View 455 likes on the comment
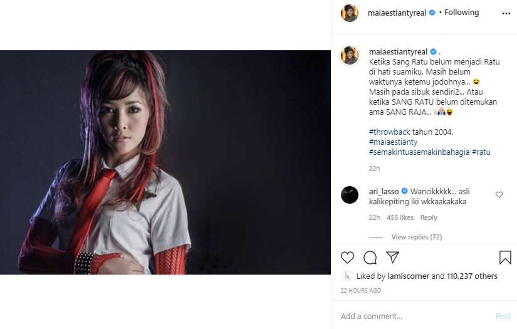The width and height of the screenshot is (517, 329). (x=400, y=217)
